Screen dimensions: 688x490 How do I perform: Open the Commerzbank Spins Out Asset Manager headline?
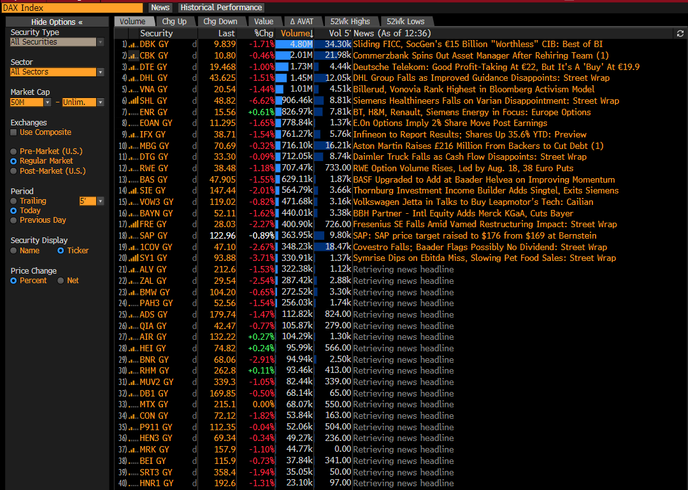[x=480, y=55]
